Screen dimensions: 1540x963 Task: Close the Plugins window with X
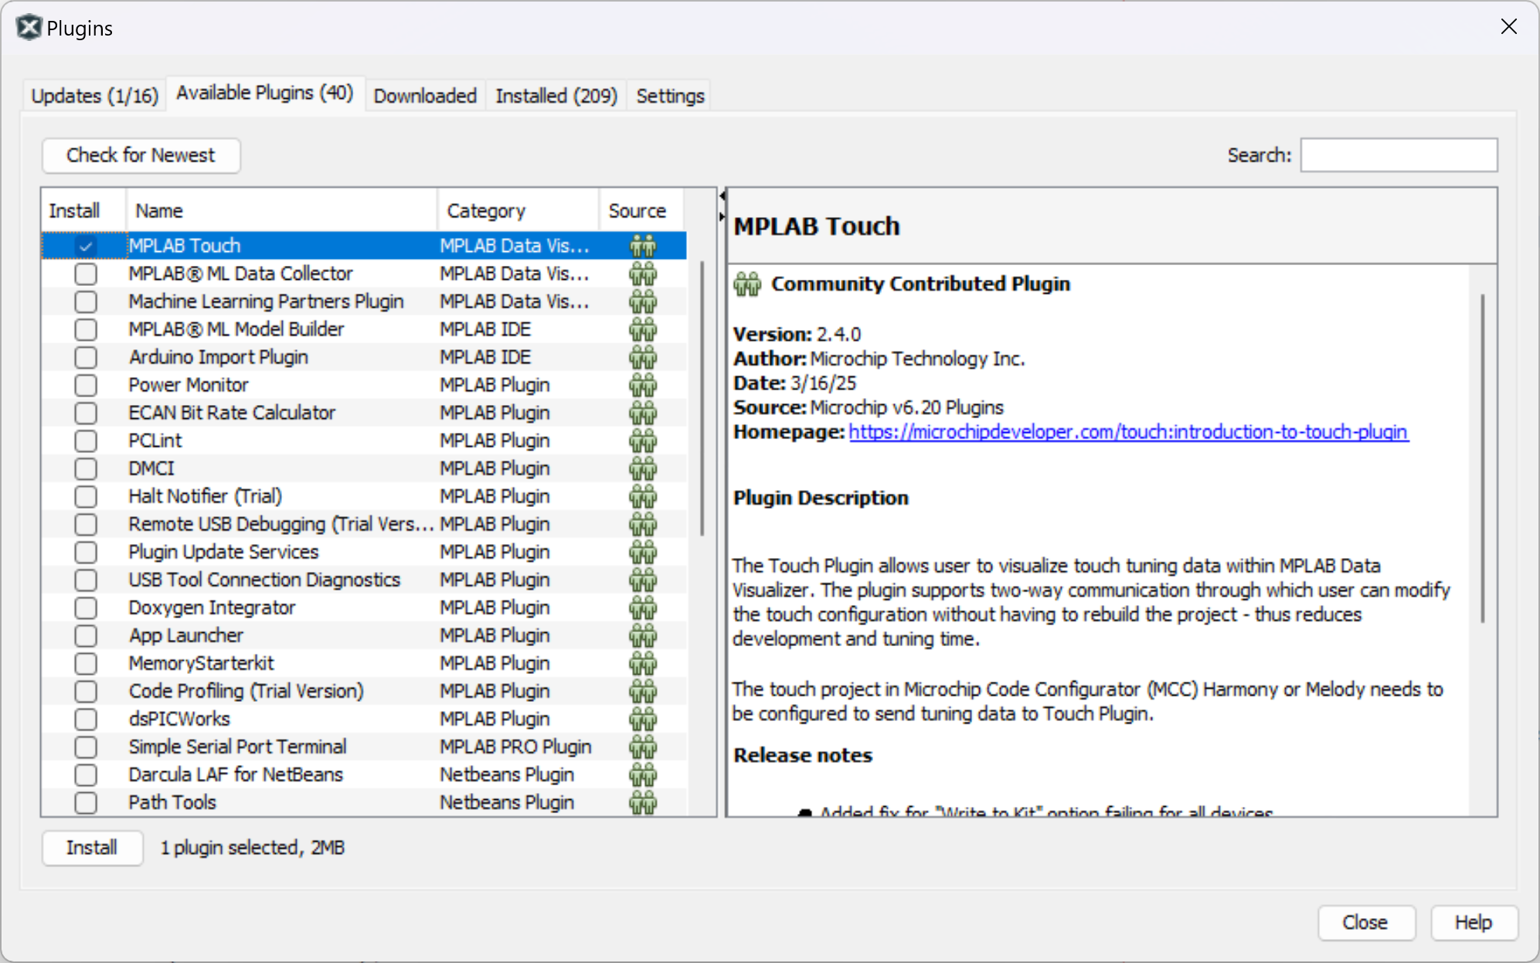pyautogui.click(x=1508, y=27)
